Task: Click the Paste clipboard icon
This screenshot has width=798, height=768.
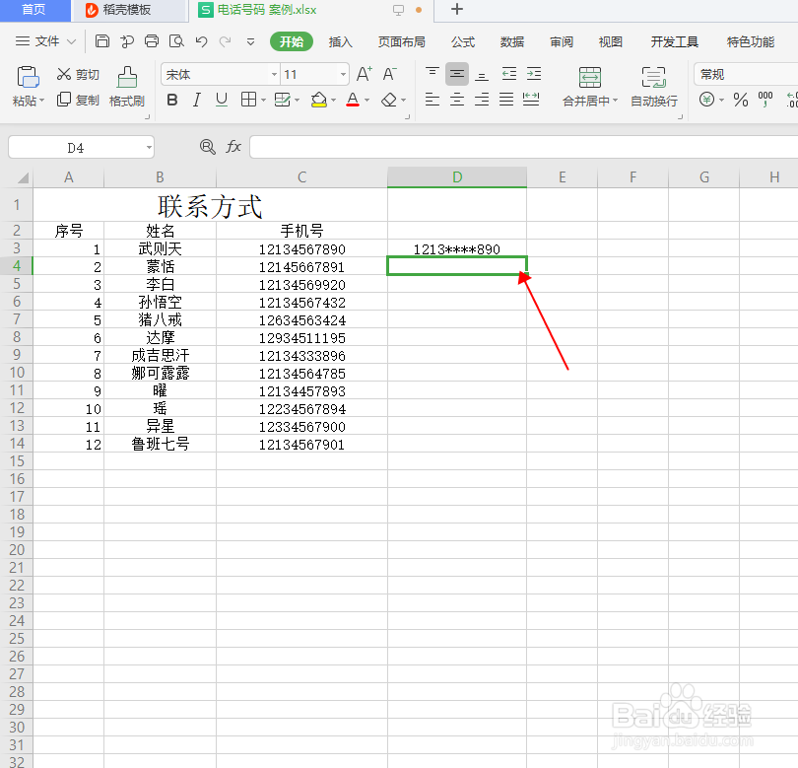Action: pos(28,78)
